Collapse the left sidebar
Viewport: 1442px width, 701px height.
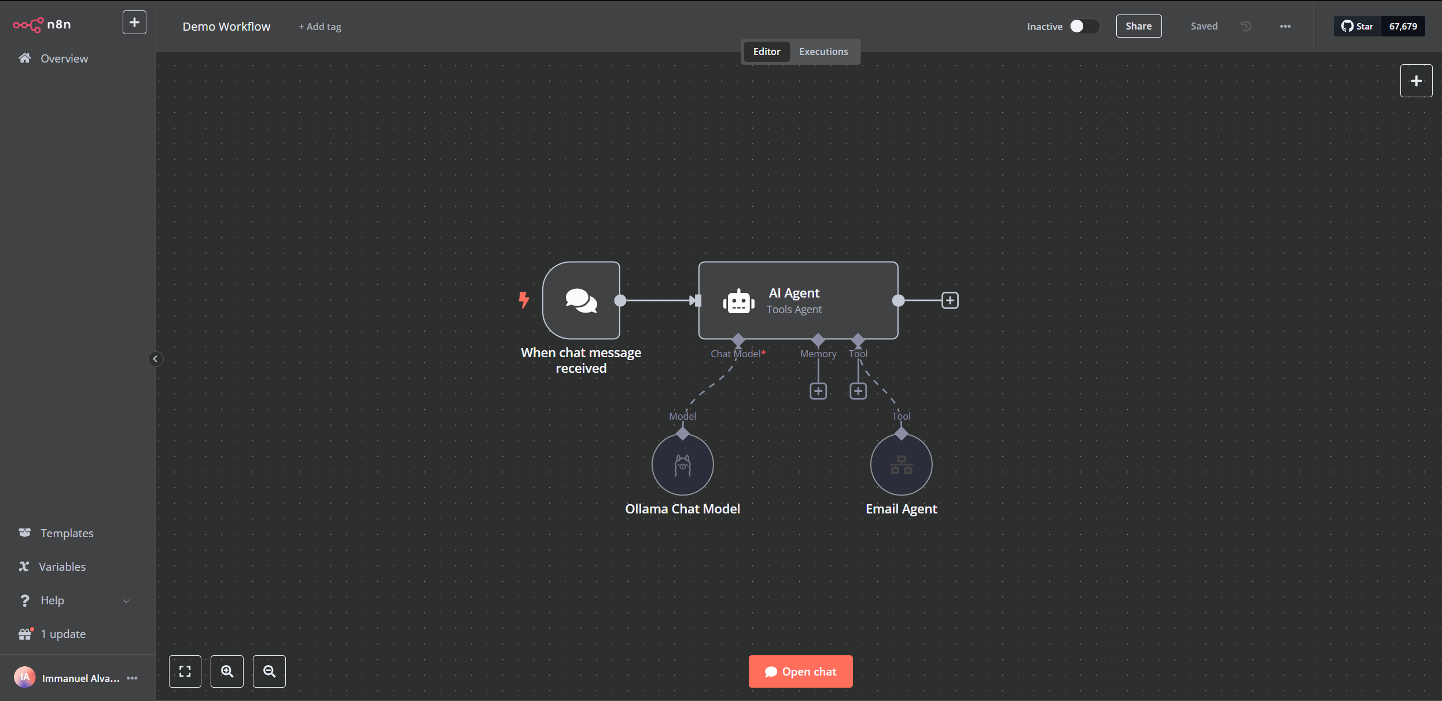coord(155,359)
